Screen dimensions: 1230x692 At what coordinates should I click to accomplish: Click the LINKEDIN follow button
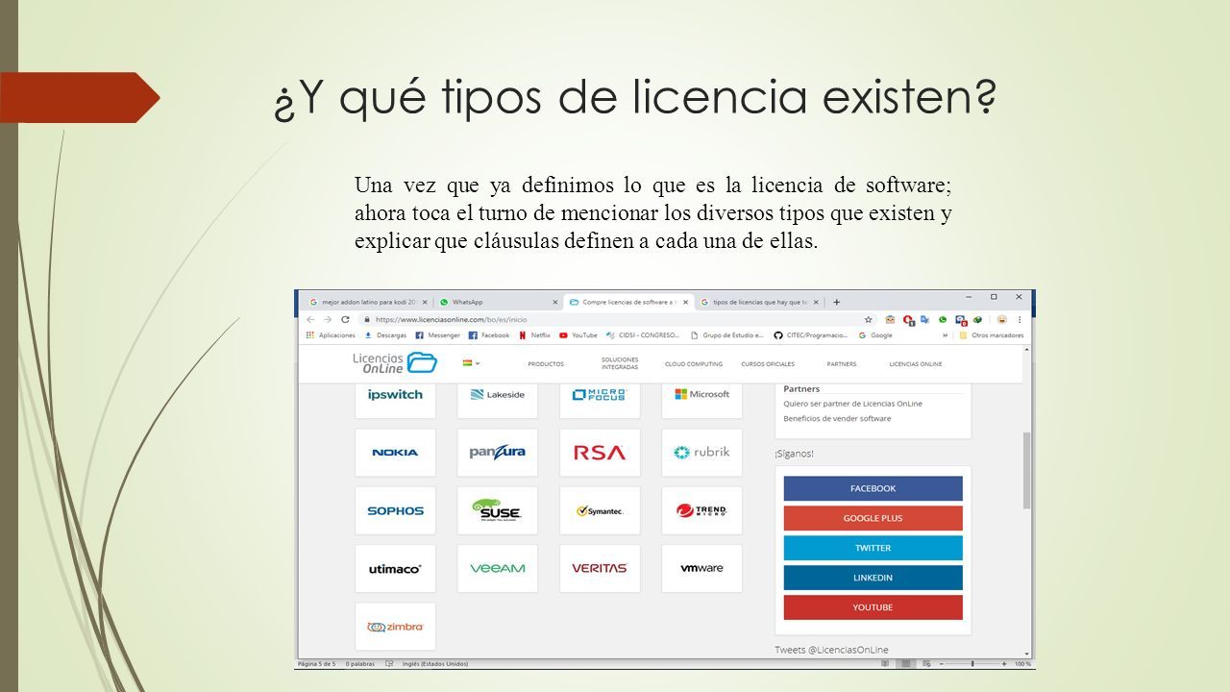(873, 578)
